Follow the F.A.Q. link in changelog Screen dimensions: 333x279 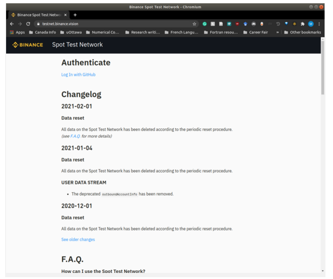coord(75,136)
